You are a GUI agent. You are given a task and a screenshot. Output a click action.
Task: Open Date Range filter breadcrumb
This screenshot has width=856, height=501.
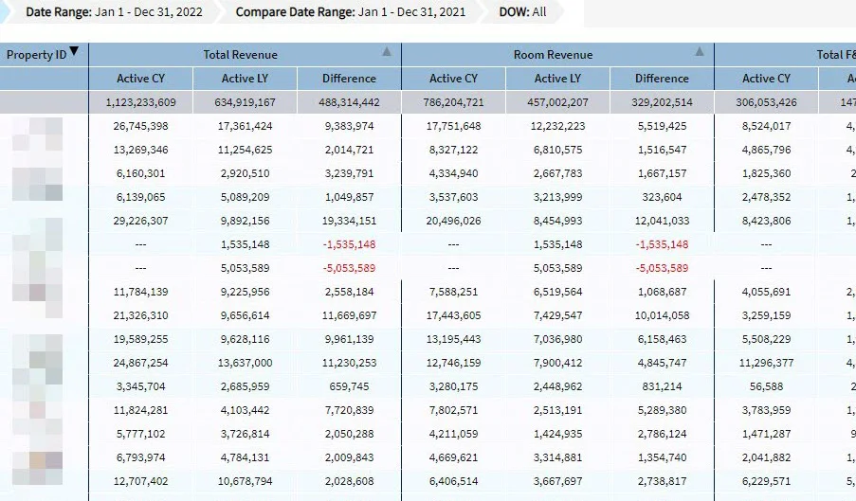[114, 12]
